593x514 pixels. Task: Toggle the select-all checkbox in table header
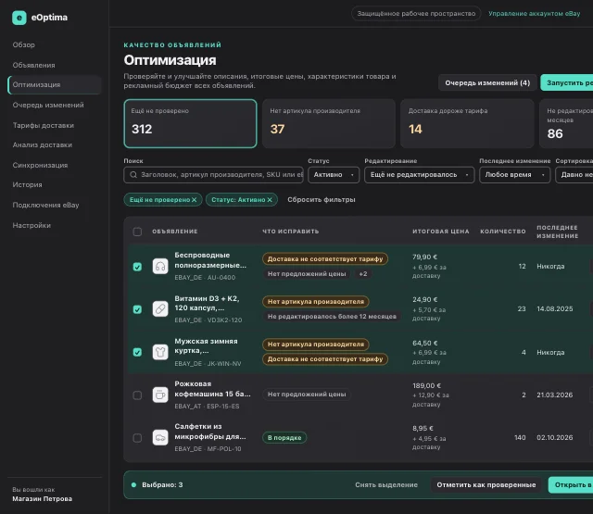[x=137, y=232]
